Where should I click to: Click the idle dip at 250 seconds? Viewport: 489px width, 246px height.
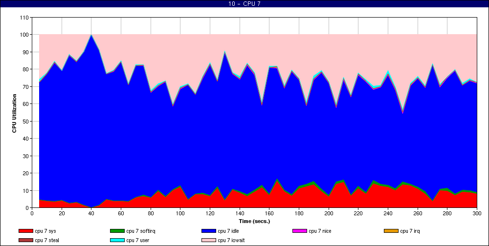coord(402,113)
